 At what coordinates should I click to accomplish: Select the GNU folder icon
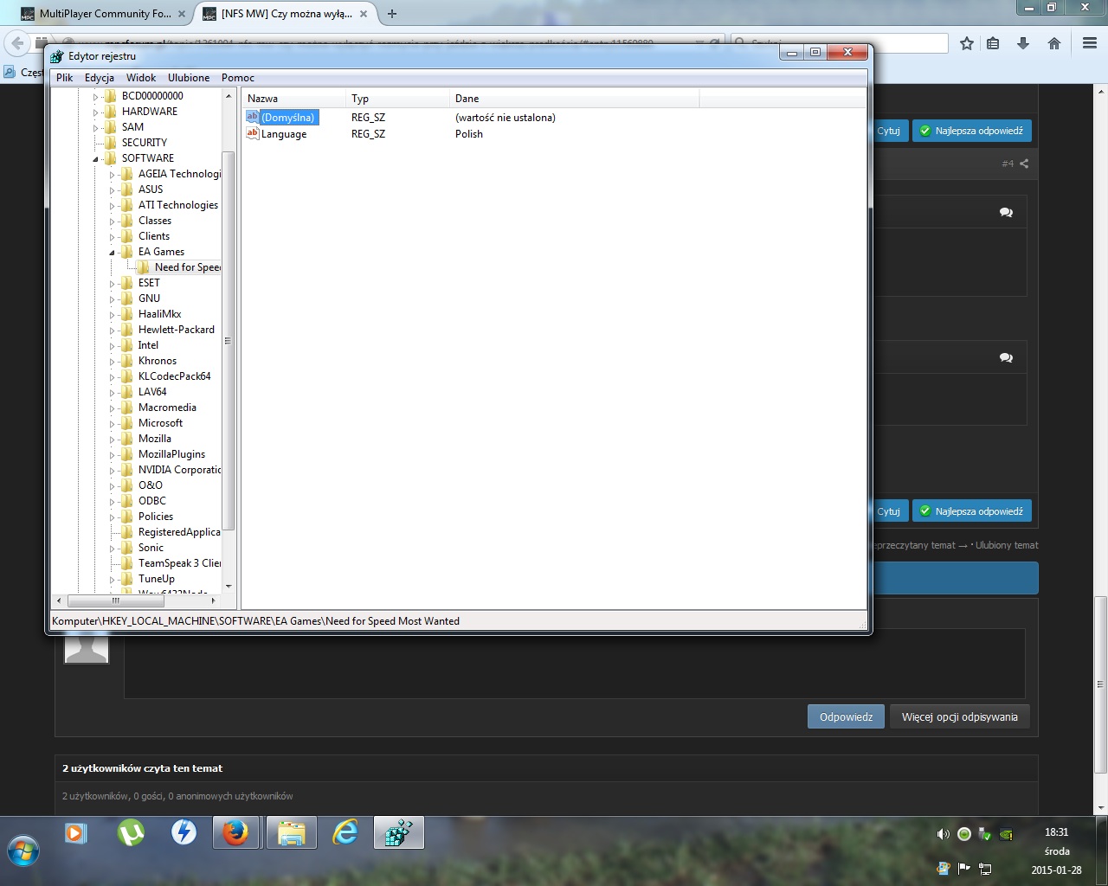pos(126,299)
